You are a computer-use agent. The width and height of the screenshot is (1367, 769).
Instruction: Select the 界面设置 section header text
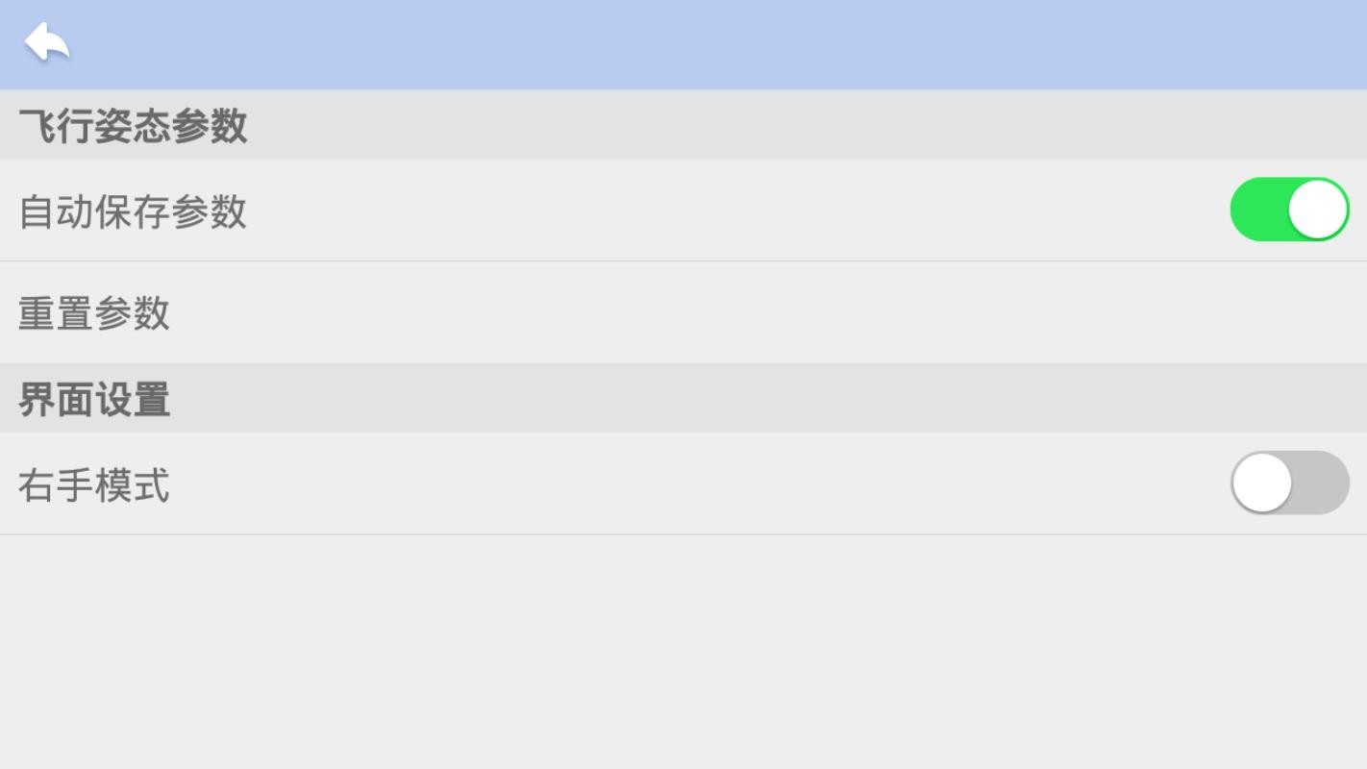(94, 400)
